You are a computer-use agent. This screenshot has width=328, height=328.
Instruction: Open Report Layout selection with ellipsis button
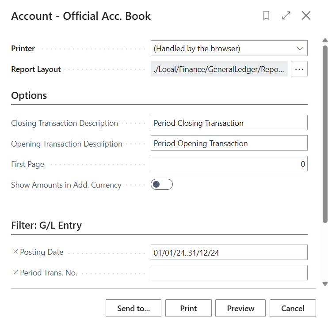coord(299,69)
